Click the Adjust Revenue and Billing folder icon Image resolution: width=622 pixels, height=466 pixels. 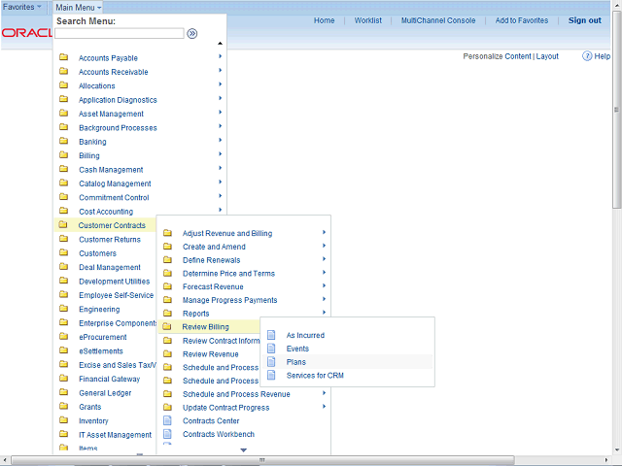click(x=167, y=233)
